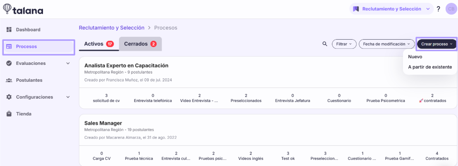
Task: Expand the Evaluaciones submenu chevron
Action: pyautogui.click(x=68, y=63)
